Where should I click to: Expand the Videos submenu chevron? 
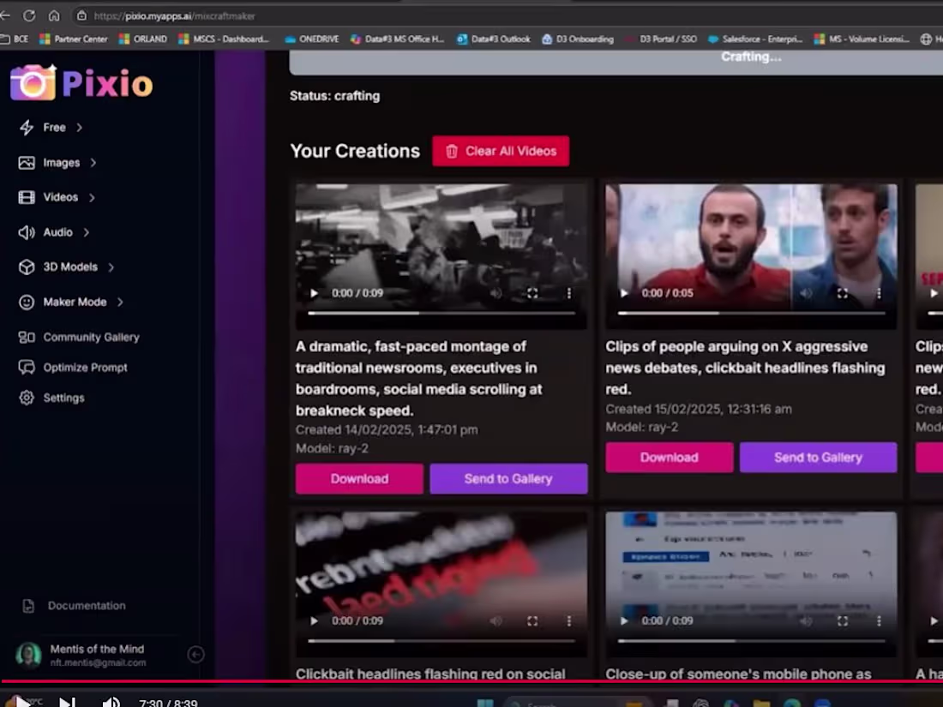[x=92, y=197]
